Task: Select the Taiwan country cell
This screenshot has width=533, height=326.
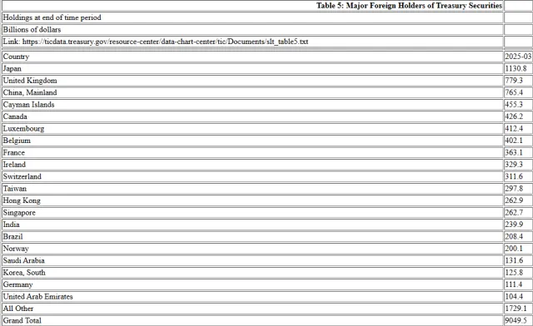Action: click(x=252, y=189)
